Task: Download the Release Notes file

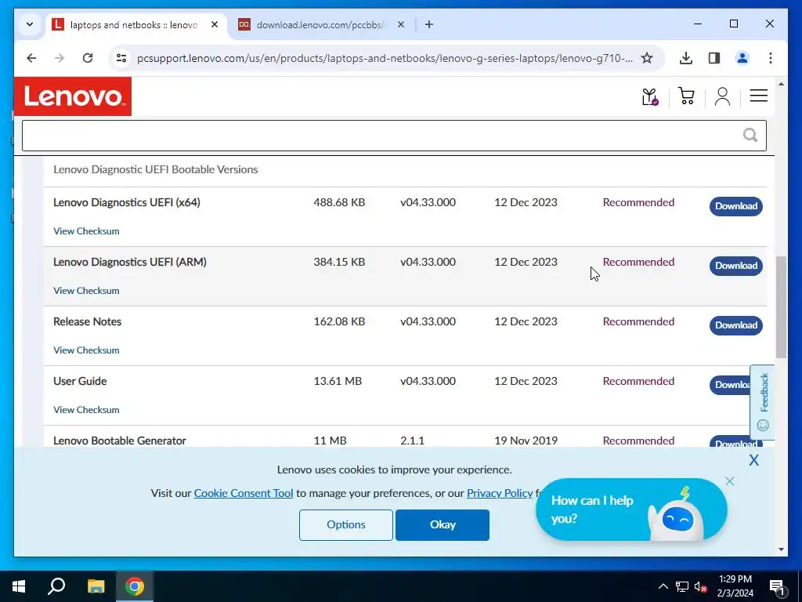Action: point(735,325)
